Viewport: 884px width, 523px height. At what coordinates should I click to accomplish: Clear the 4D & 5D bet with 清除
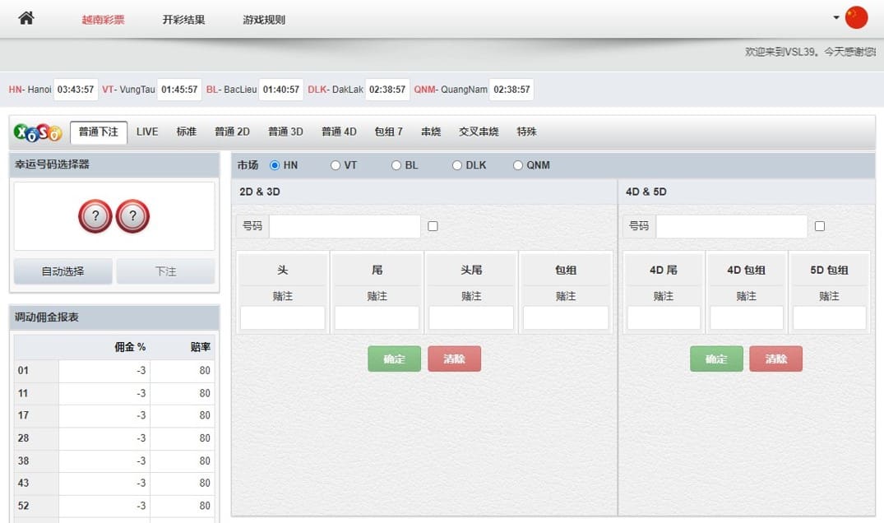click(775, 359)
